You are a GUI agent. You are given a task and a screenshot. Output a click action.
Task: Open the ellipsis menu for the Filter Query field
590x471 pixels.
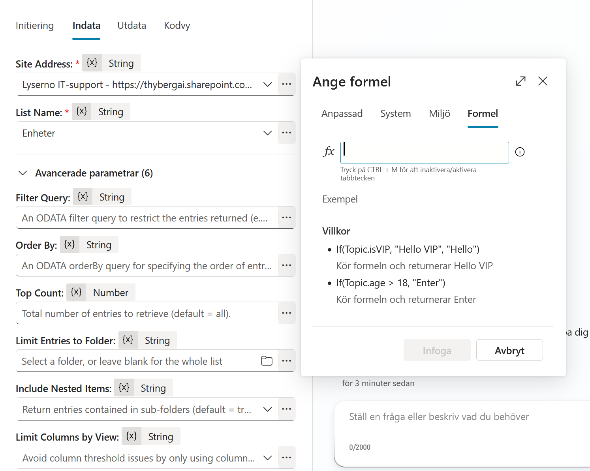pyautogui.click(x=287, y=218)
